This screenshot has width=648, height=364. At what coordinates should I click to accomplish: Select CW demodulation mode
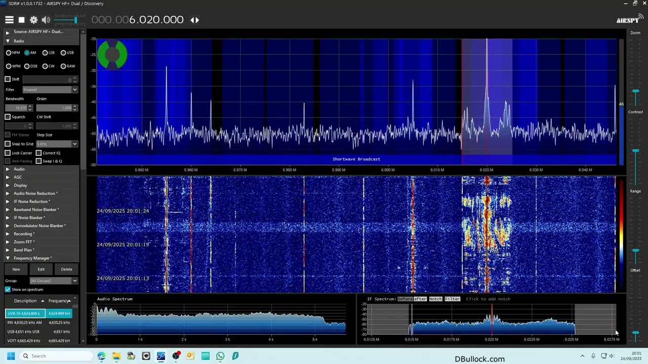pyautogui.click(x=49, y=66)
